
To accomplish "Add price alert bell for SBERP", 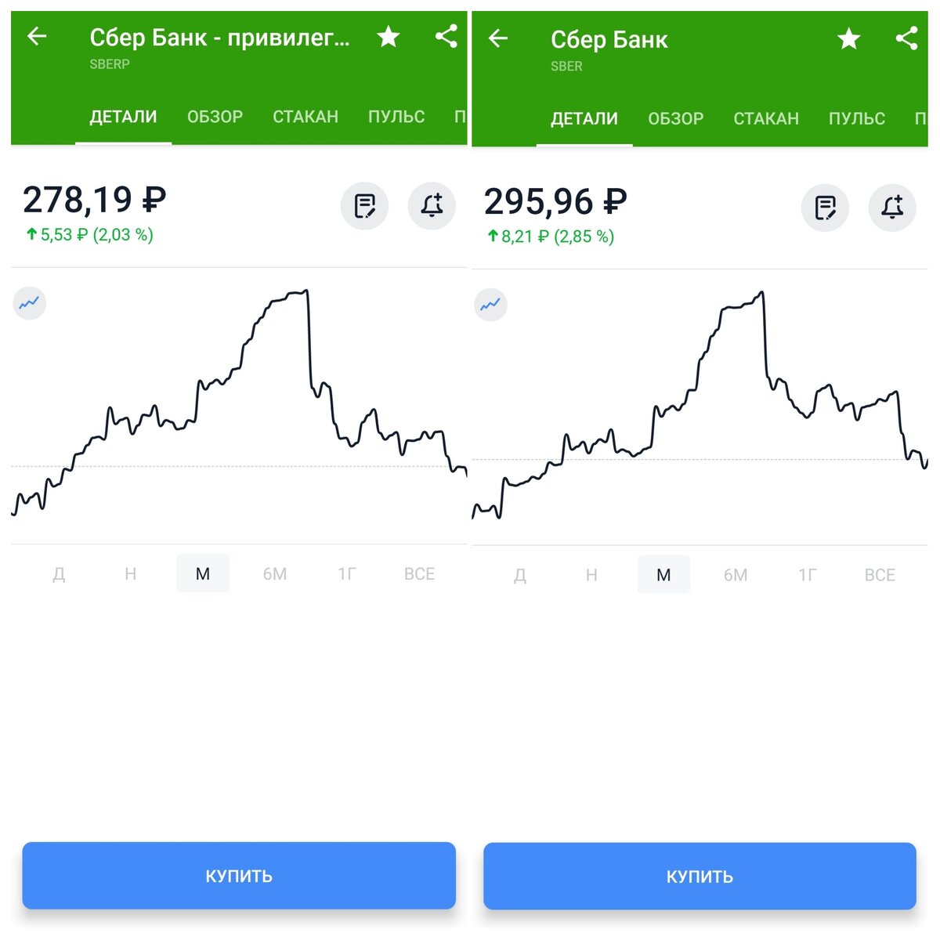I will [x=432, y=206].
